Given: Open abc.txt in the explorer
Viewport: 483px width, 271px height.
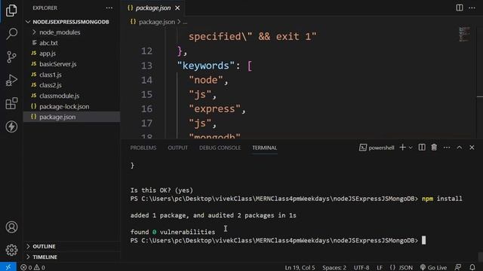Looking at the screenshot, I should (48, 43).
